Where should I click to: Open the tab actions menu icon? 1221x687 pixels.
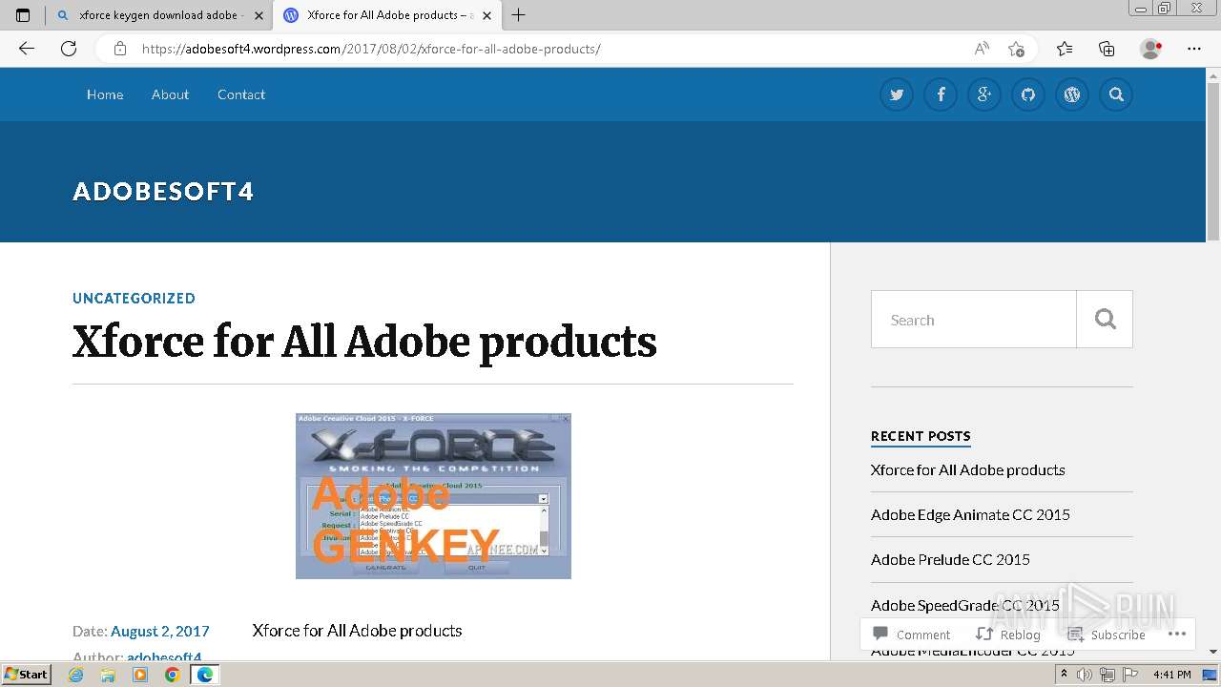coord(23,15)
